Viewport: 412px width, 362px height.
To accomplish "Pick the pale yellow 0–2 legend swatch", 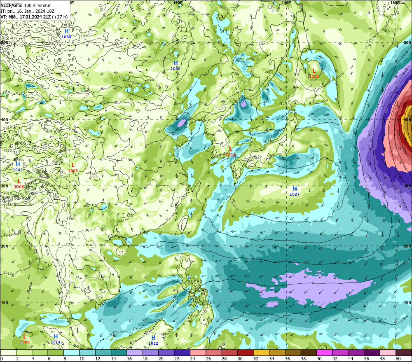I will point(8,353).
